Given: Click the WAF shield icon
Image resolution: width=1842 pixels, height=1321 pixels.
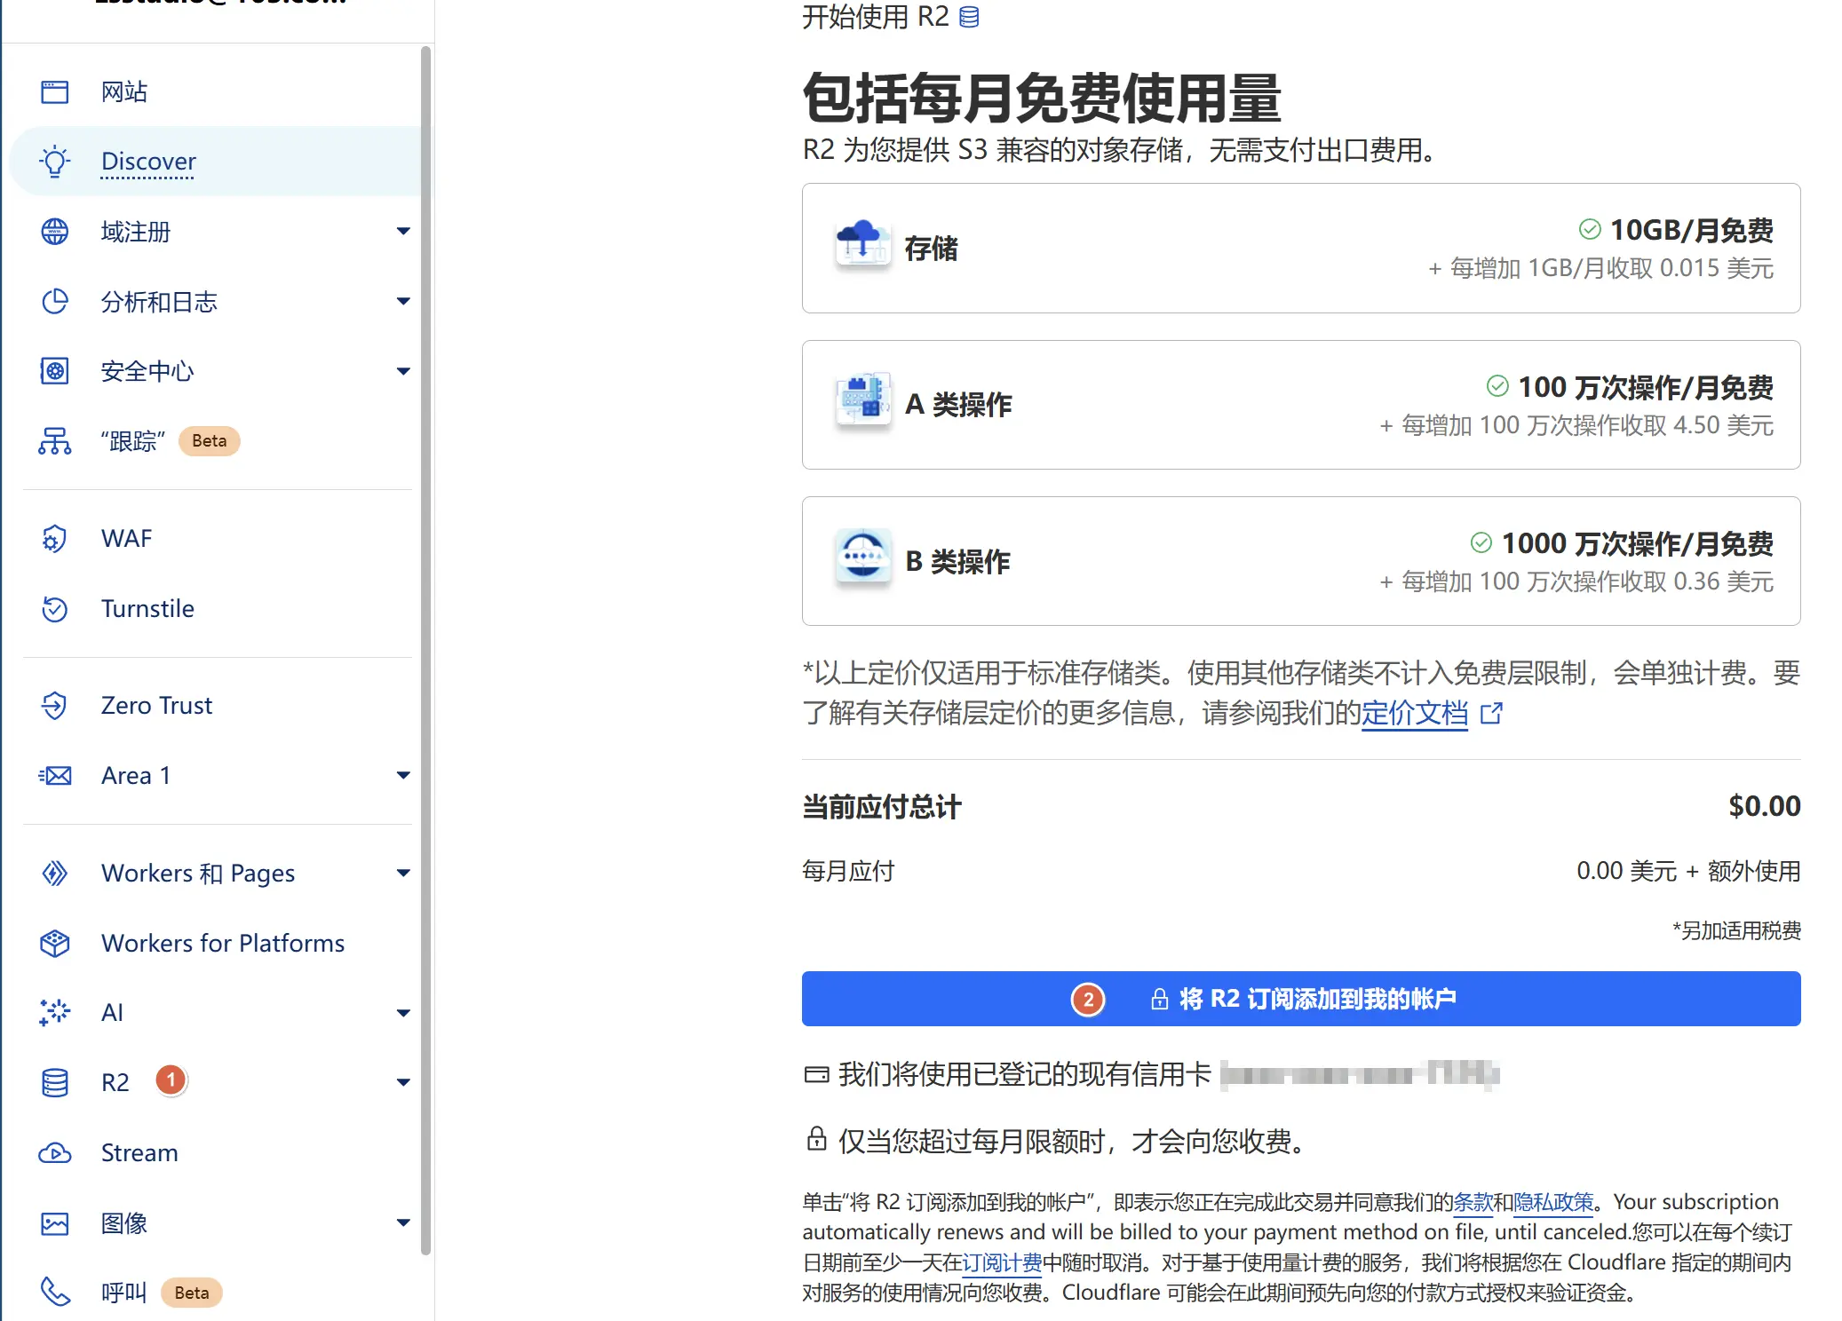Looking at the screenshot, I should (54, 539).
